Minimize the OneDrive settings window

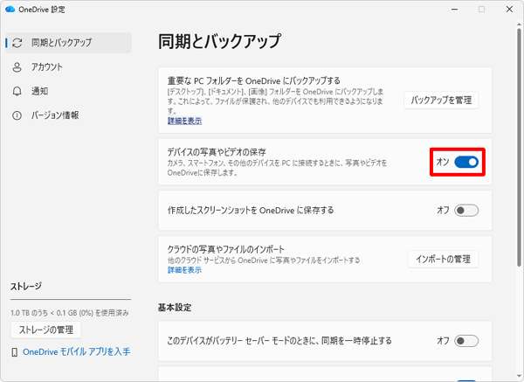click(454, 10)
